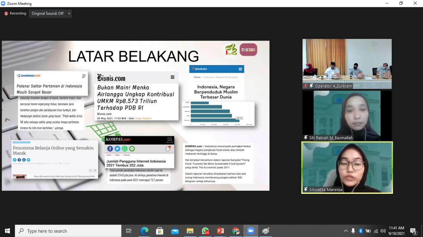Viewport: 423px width, 237px height.
Task: Select Siti Rabiah M_Basmallah video tile
Action: pyautogui.click(x=347, y=115)
